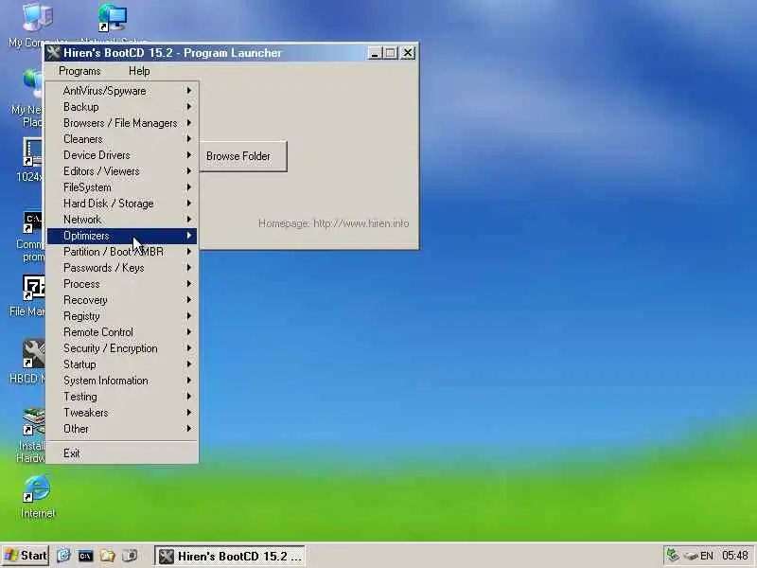Open the Internet desktop shortcut
757x568 pixels.
(37, 496)
